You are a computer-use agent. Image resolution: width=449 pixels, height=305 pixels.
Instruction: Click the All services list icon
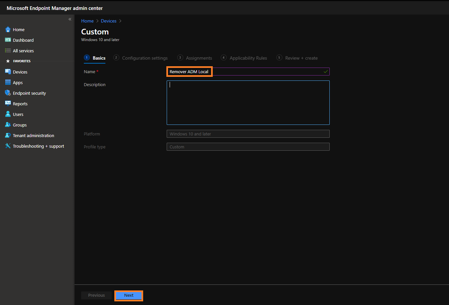[8, 51]
